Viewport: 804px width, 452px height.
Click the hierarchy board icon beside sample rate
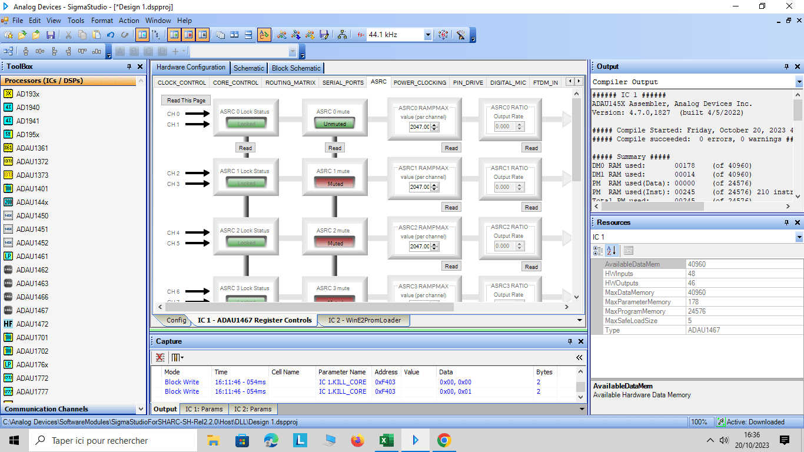(x=342, y=35)
